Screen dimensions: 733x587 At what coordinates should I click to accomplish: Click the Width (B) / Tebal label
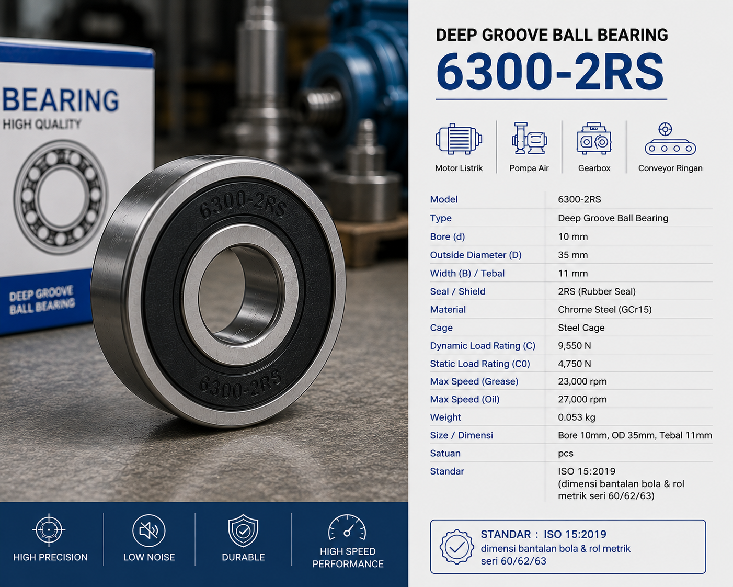467,273
